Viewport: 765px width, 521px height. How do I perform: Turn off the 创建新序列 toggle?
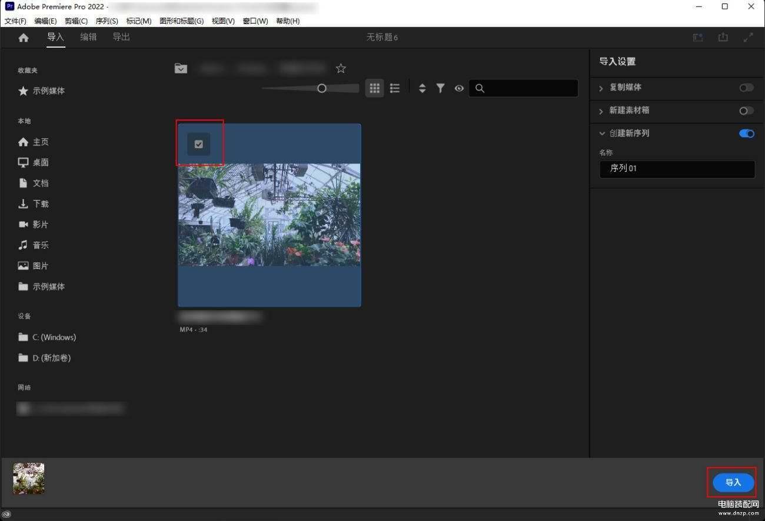tap(746, 133)
